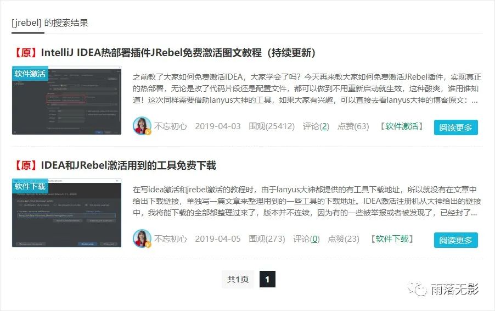The width and height of the screenshot is (495, 311).
Task: Open the 【软件下载】 category tag
Action: 392,238
